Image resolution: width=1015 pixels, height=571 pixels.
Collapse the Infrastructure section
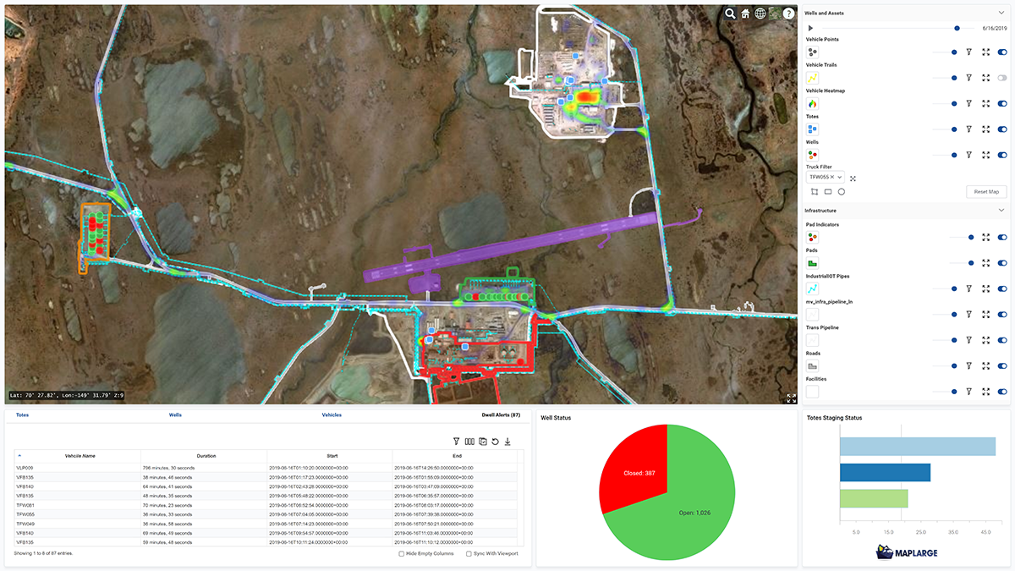tap(1001, 210)
